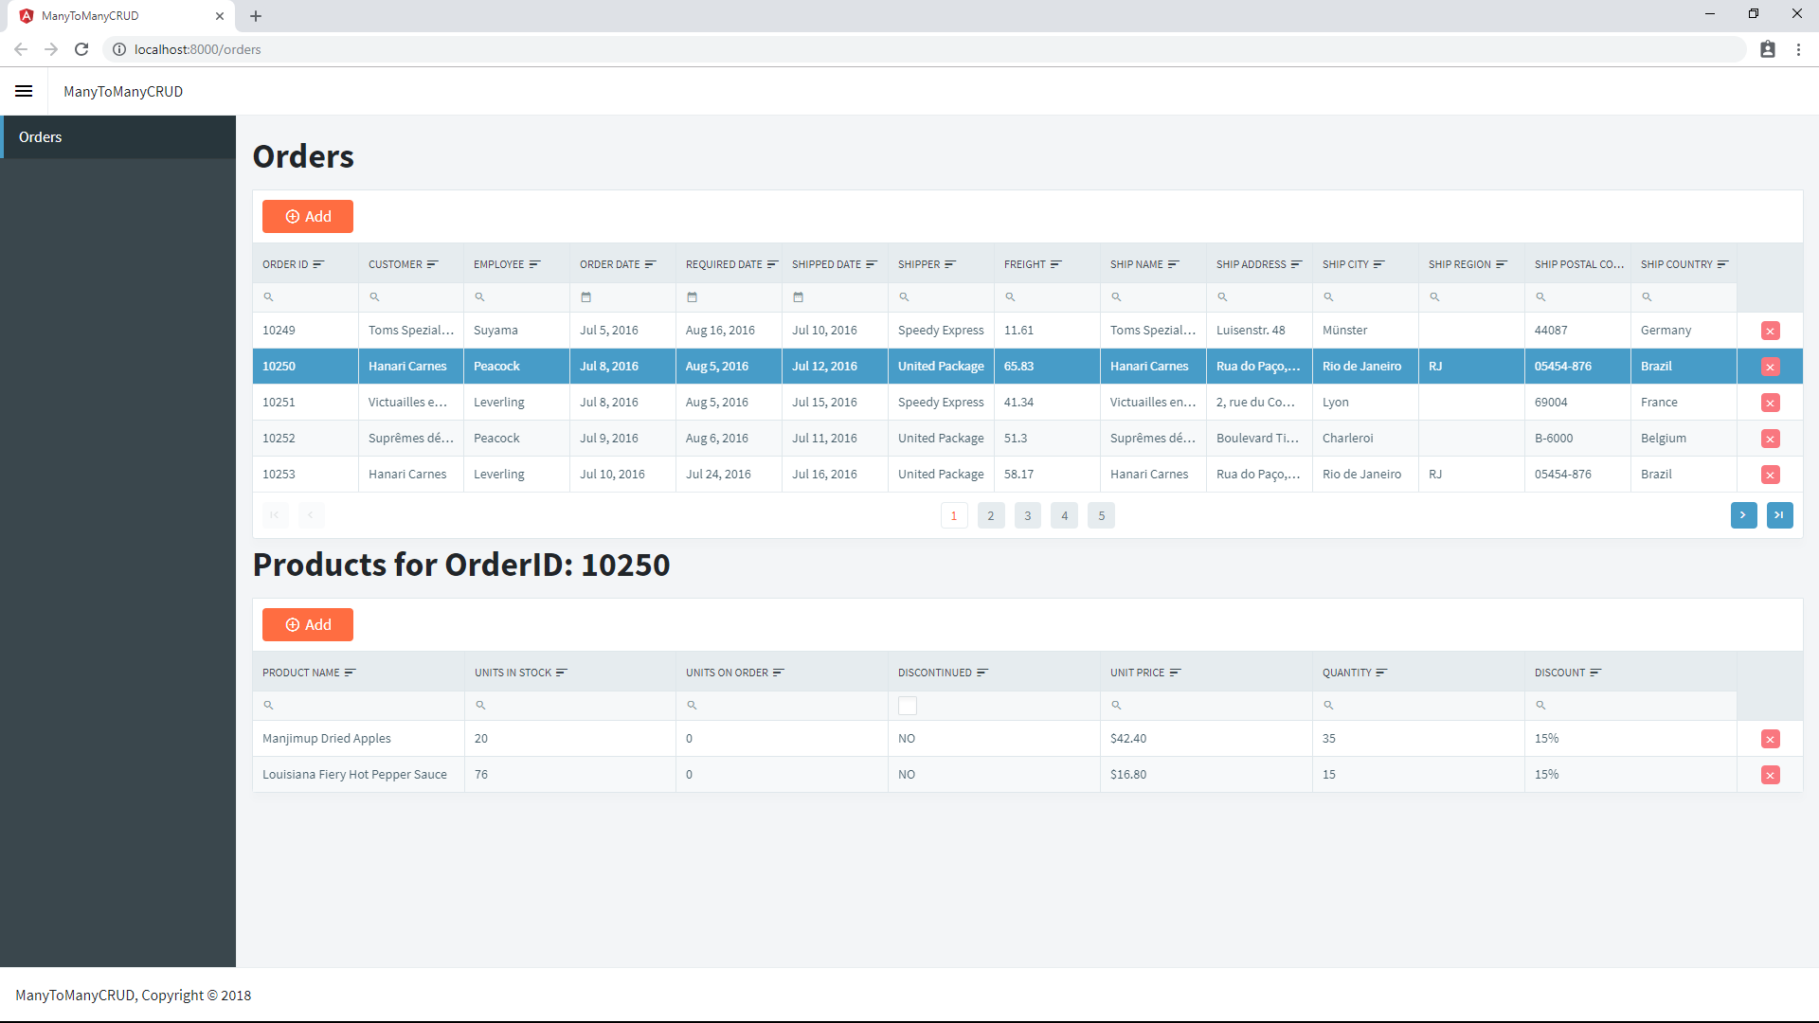Open Freight column menu icon
This screenshot has height=1023, width=1819.
(1056, 264)
